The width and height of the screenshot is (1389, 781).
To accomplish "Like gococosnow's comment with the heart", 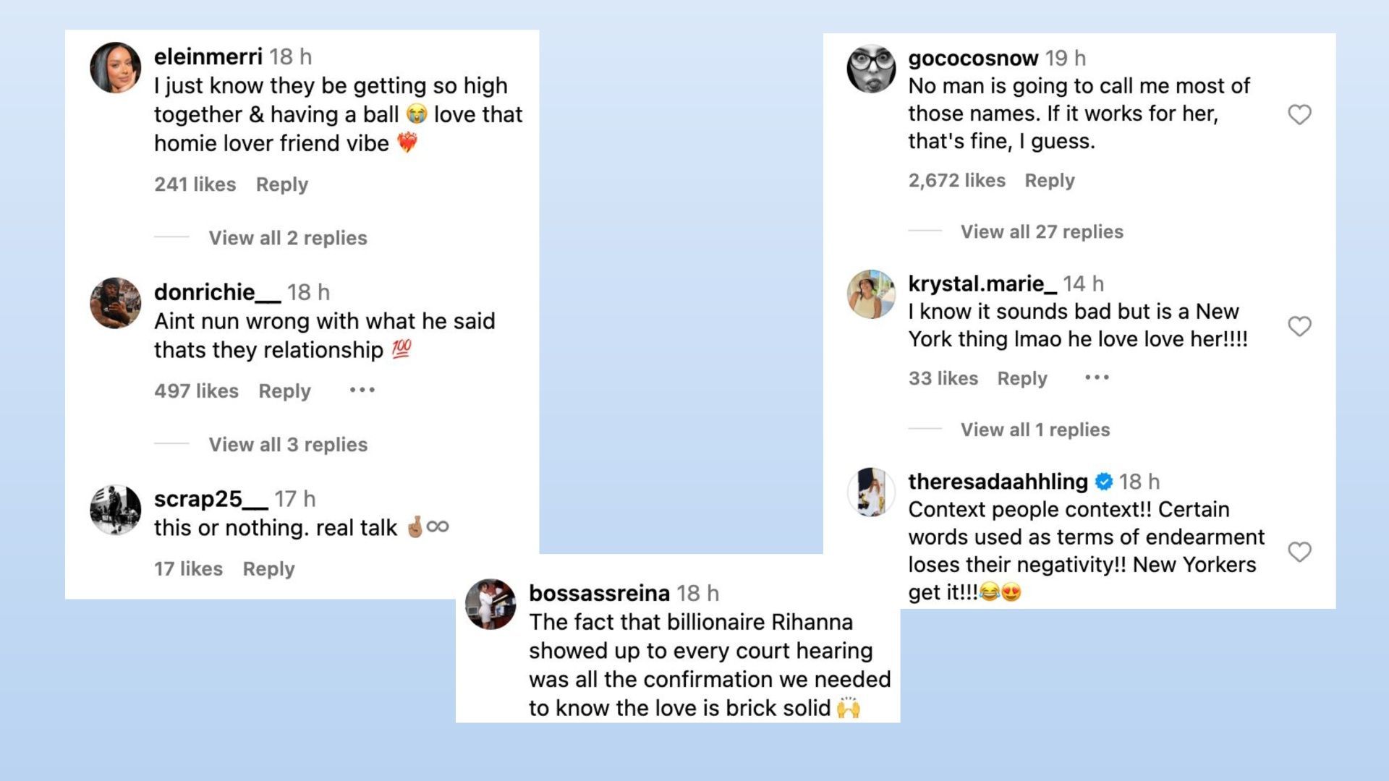I will pyautogui.click(x=1299, y=114).
